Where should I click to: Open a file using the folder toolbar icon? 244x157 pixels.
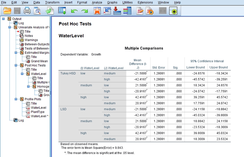coord(7,11)
